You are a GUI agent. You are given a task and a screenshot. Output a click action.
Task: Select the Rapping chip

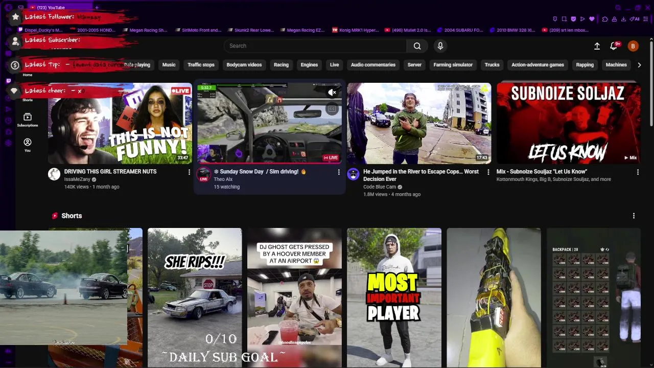pyautogui.click(x=585, y=65)
